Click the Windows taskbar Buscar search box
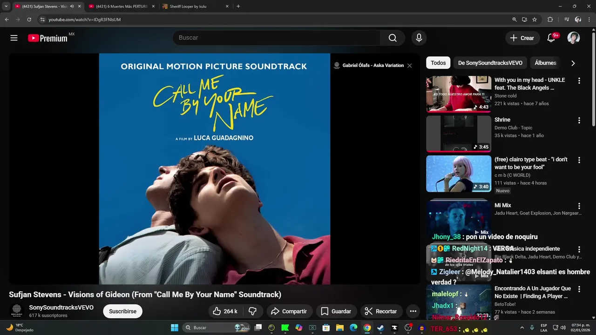The image size is (596, 335). pyautogui.click(x=217, y=328)
